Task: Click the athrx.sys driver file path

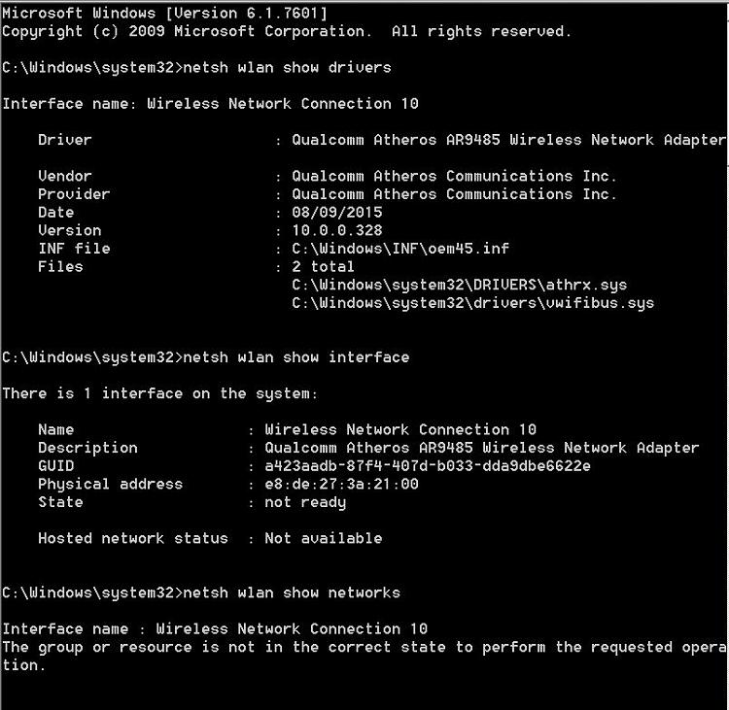Action: pyautogui.click(x=460, y=285)
